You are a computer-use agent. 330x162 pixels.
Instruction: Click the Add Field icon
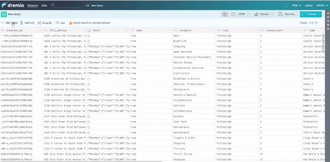pyautogui.click(x=22, y=23)
